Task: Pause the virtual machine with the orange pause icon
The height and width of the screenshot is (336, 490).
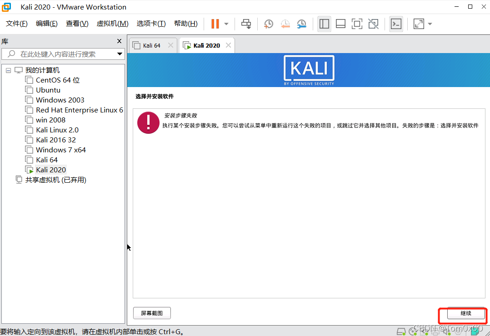Action: pos(215,24)
